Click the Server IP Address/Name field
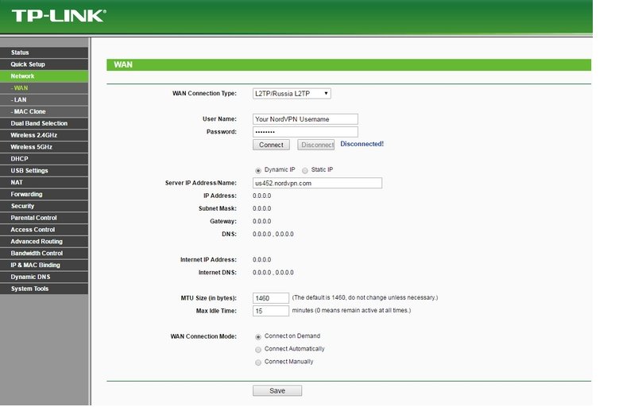Image resolution: width=619 pixels, height=407 pixels. 317,183
